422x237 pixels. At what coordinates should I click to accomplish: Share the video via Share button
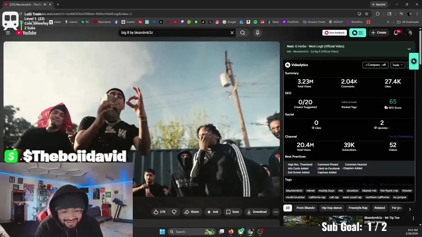pyautogui.click(x=192, y=212)
